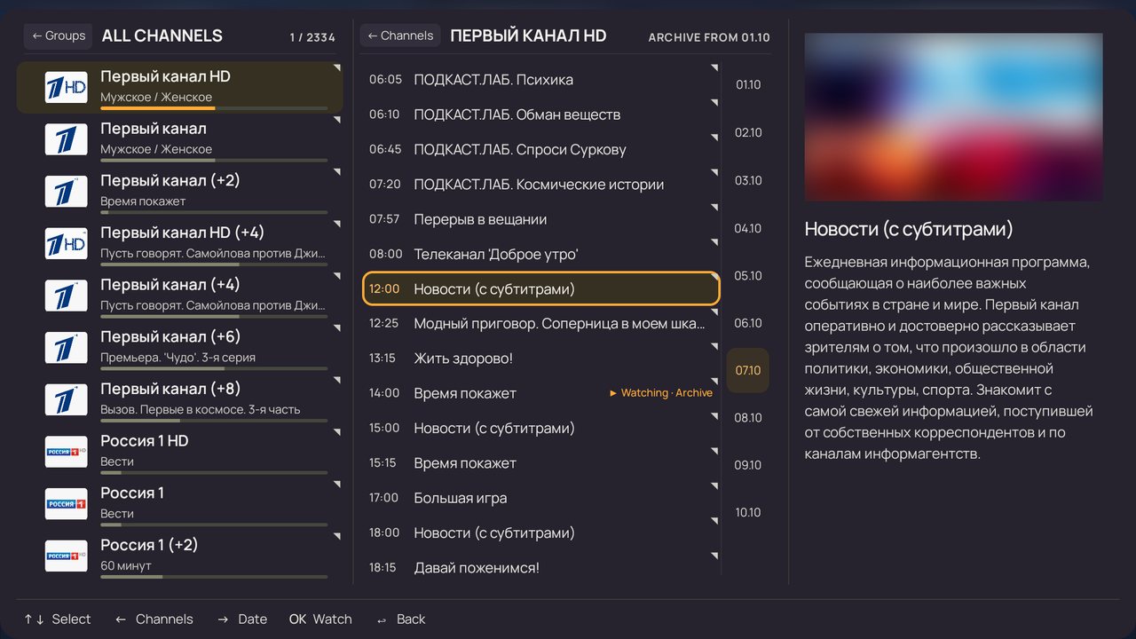Viewport: 1136px width, 639px height.
Task: Select ПОДКАСТ.ЛАБ. Обмен веществ at 06:10
Action: pyautogui.click(x=541, y=114)
